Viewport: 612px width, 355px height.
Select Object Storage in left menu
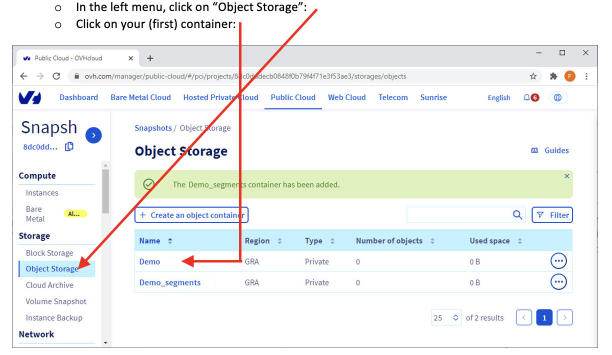point(52,268)
